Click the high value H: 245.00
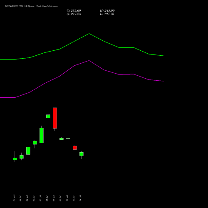Viewport: 208px width, 208px height. pos(107,11)
